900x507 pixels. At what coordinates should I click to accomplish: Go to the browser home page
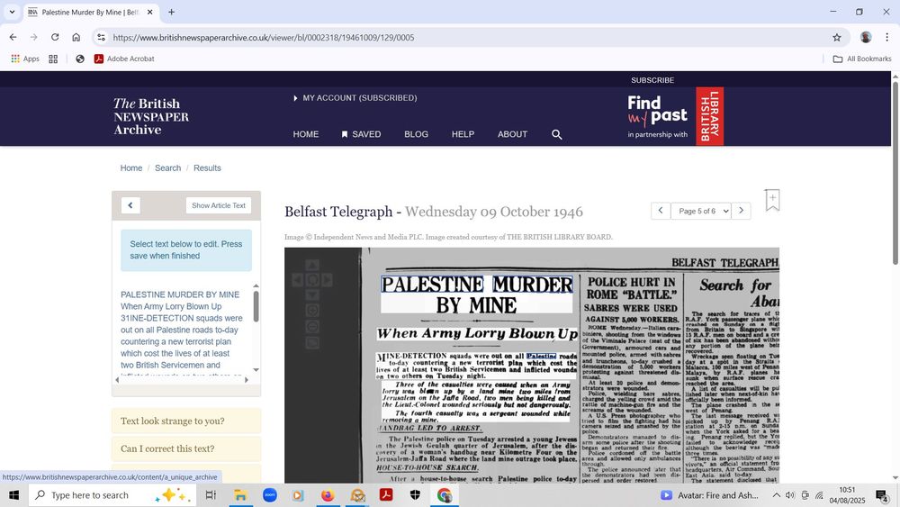pyautogui.click(x=76, y=37)
